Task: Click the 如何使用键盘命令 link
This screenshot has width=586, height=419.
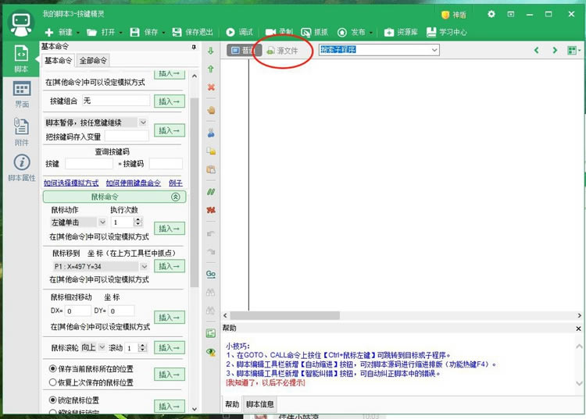Action: [x=134, y=183]
